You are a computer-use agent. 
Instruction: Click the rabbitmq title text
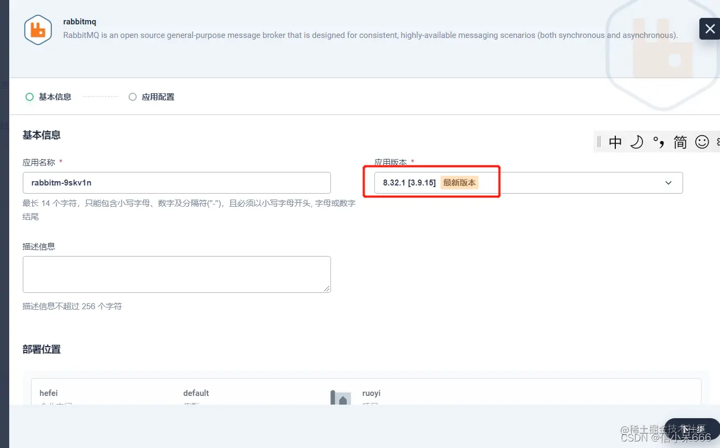(x=80, y=22)
